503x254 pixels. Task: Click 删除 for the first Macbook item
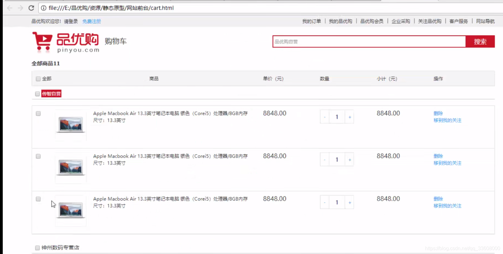coord(438,113)
